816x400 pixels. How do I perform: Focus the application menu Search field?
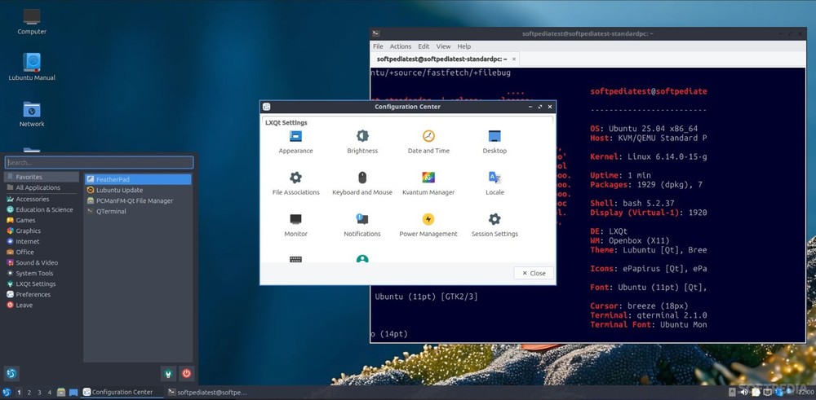click(x=99, y=162)
